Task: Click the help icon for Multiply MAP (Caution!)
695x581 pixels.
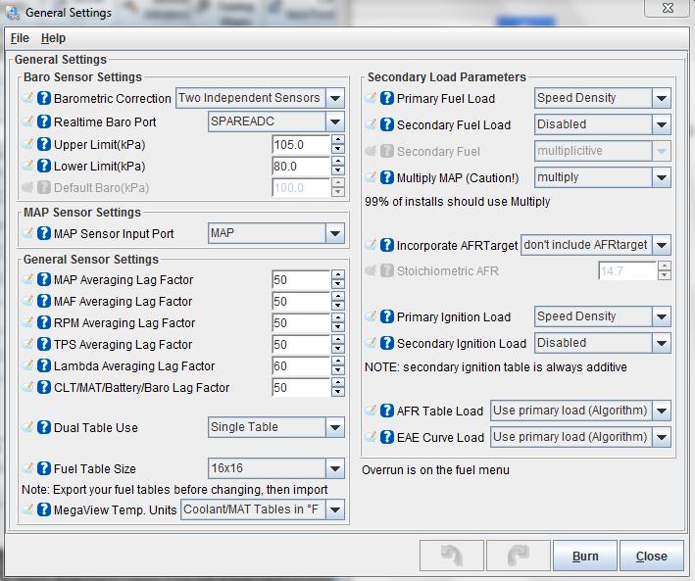Action: [x=387, y=177]
